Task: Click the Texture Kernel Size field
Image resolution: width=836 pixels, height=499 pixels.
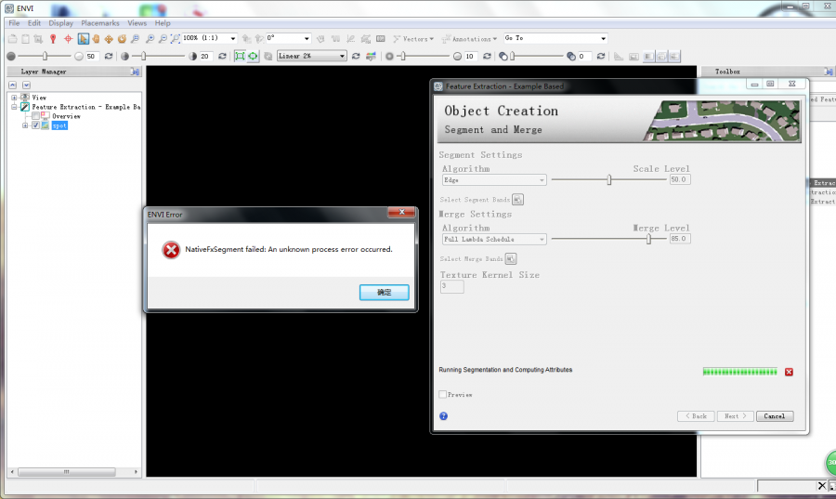Action: (452, 286)
